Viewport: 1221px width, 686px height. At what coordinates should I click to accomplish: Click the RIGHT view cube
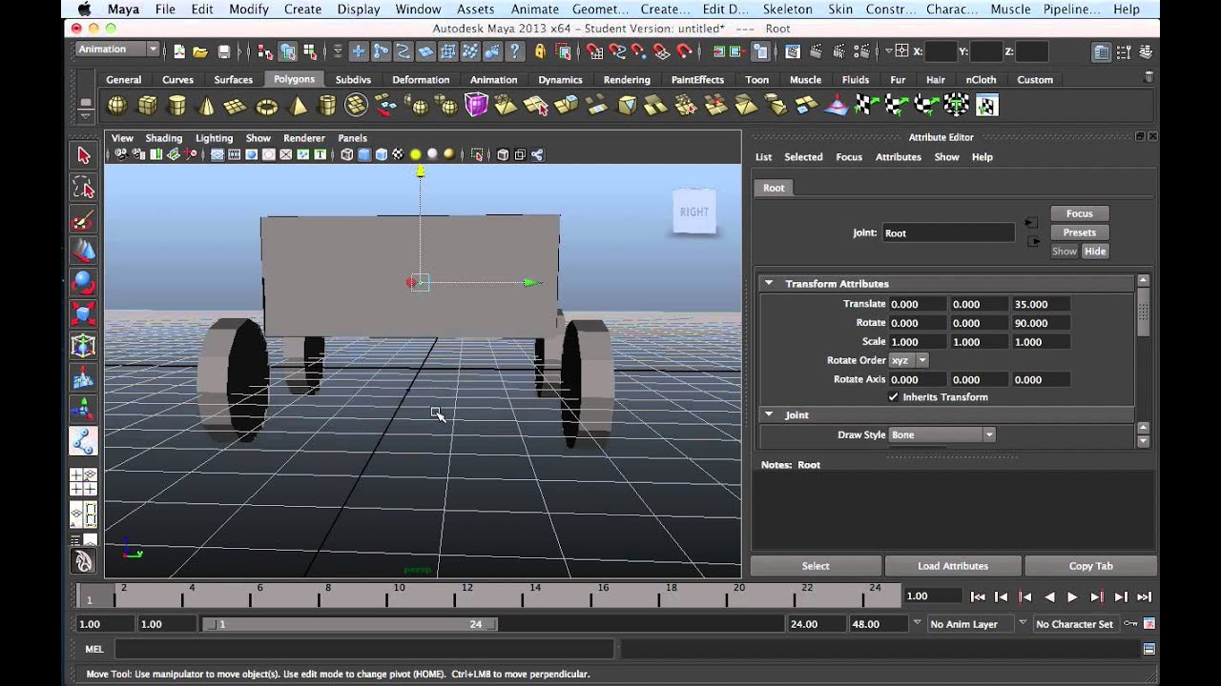(x=694, y=212)
